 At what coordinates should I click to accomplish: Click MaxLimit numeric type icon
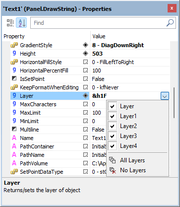pyautogui.click(x=14, y=113)
